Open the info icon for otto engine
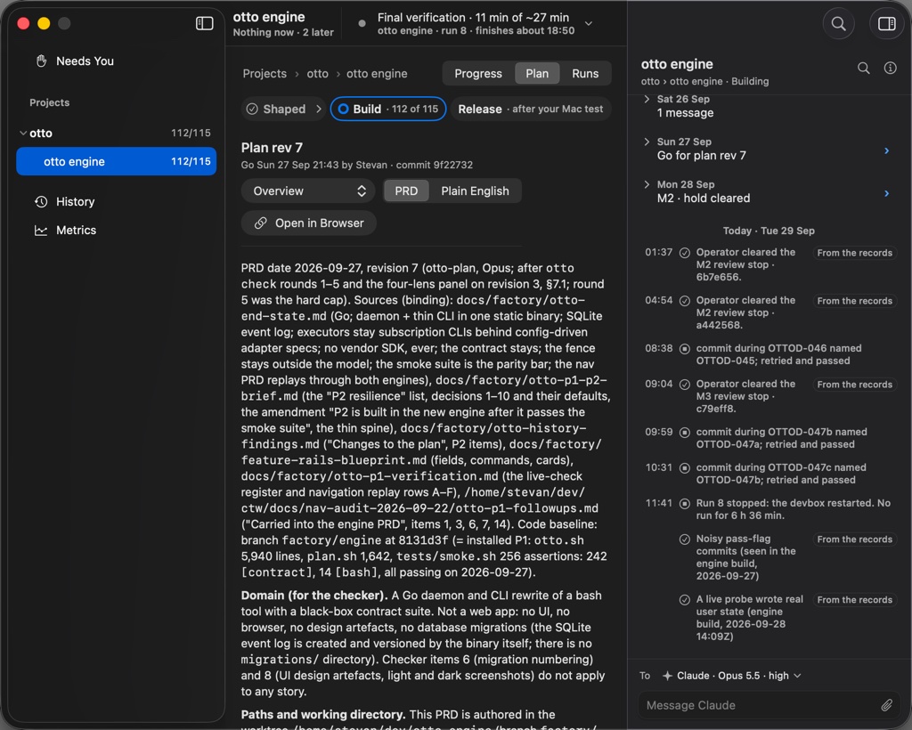 (890, 69)
